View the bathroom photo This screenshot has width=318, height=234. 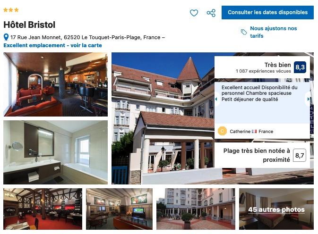[56, 152]
